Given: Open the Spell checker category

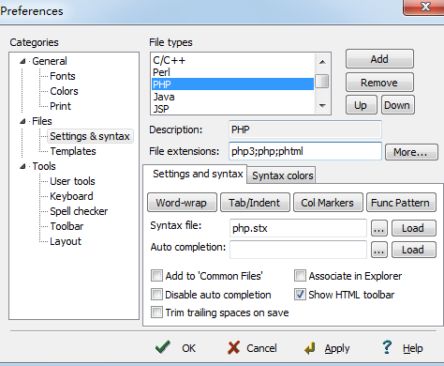Looking at the screenshot, I should tap(79, 211).
